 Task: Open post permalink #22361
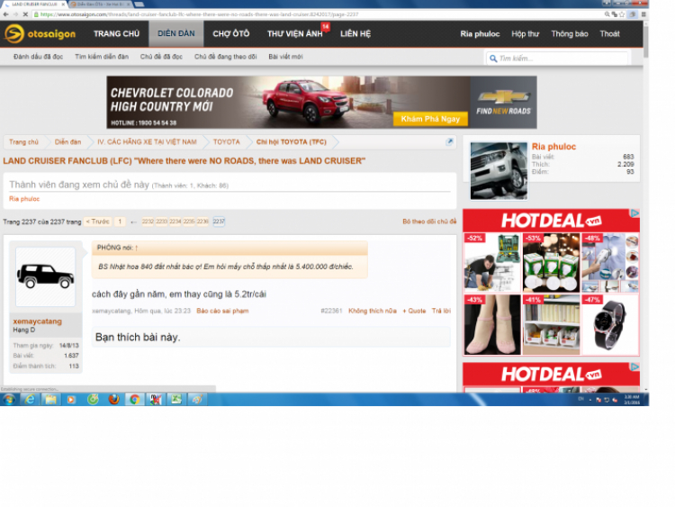[331, 311]
